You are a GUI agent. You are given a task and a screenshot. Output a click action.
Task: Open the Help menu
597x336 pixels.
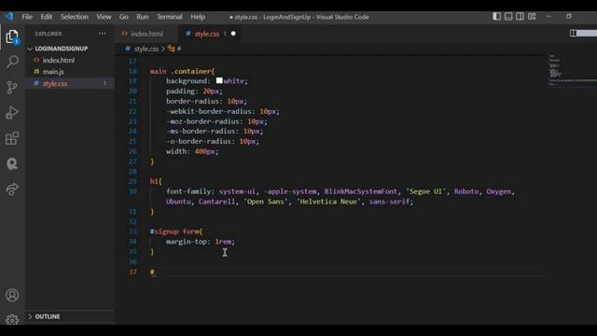198,17
